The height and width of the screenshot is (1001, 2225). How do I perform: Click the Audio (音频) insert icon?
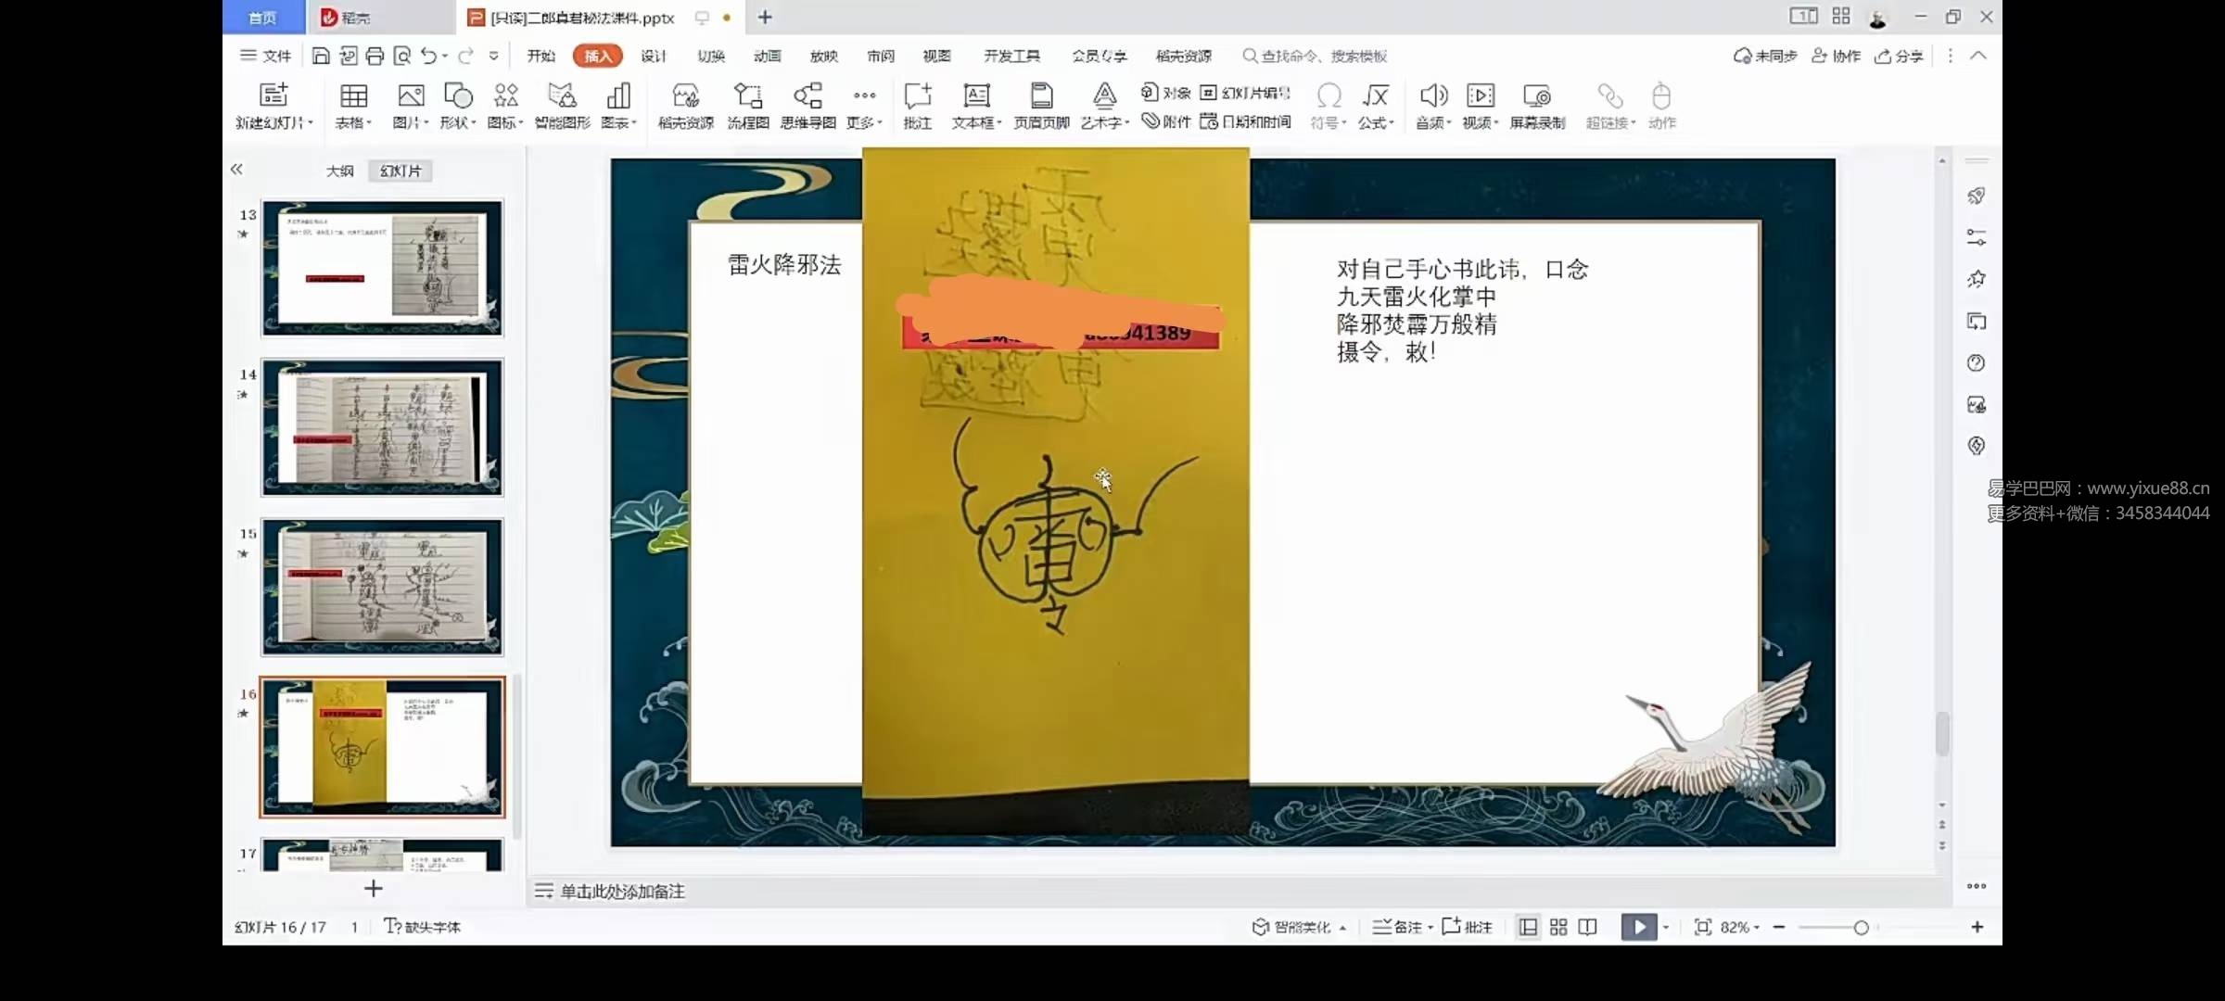[1432, 97]
